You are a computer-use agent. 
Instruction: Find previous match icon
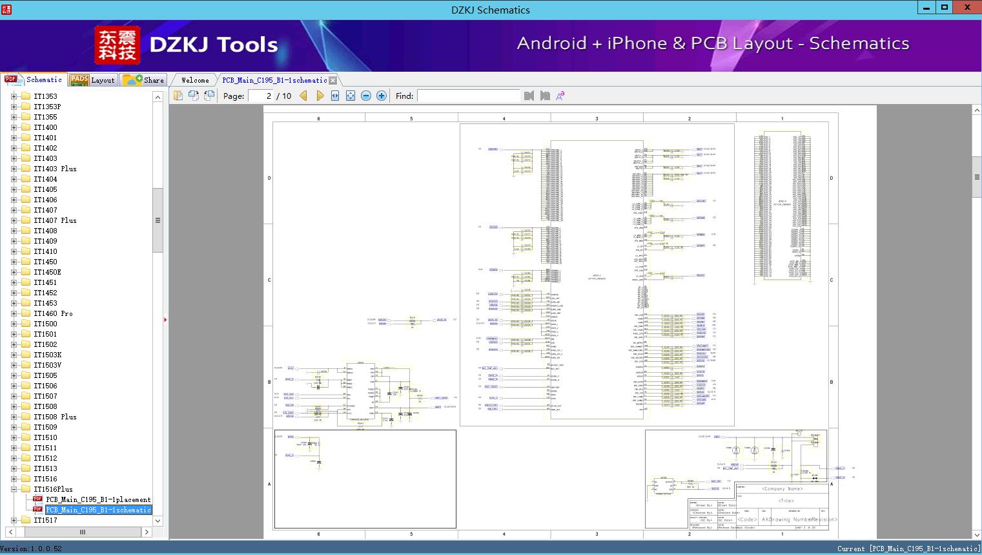(529, 96)
